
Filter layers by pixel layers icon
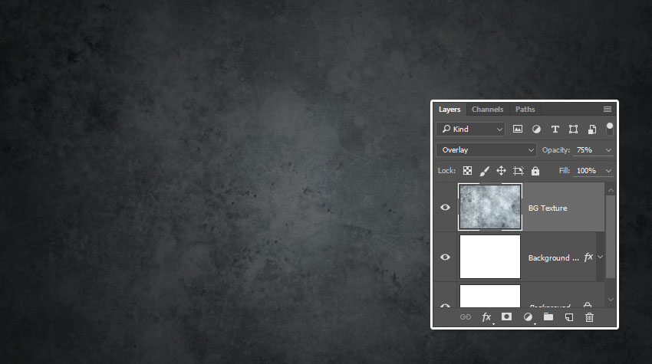(517, 130)
